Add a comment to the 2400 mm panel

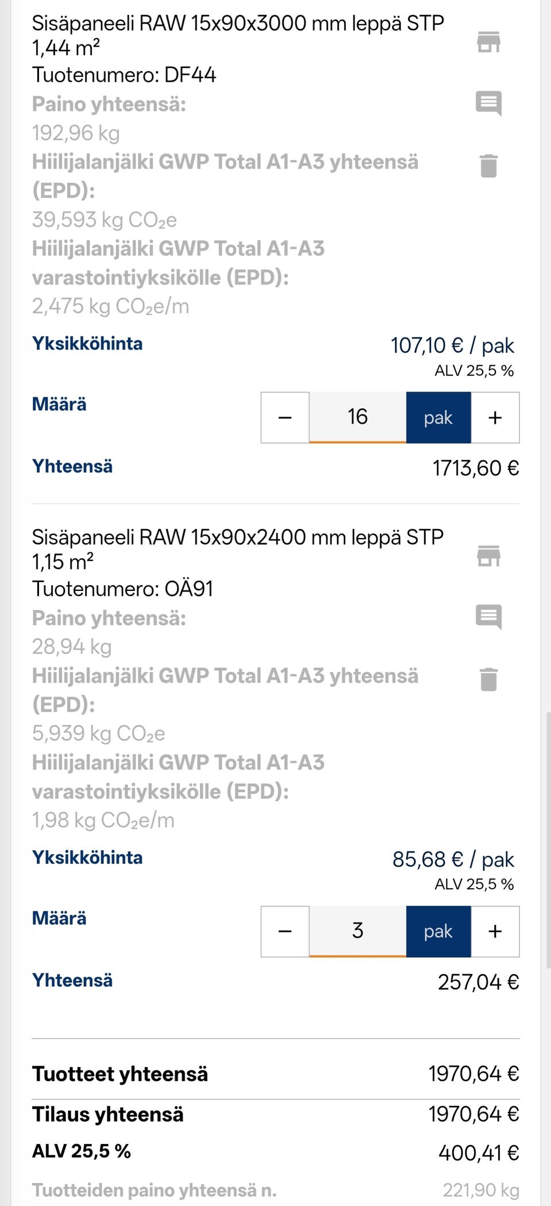coord(488,617)
